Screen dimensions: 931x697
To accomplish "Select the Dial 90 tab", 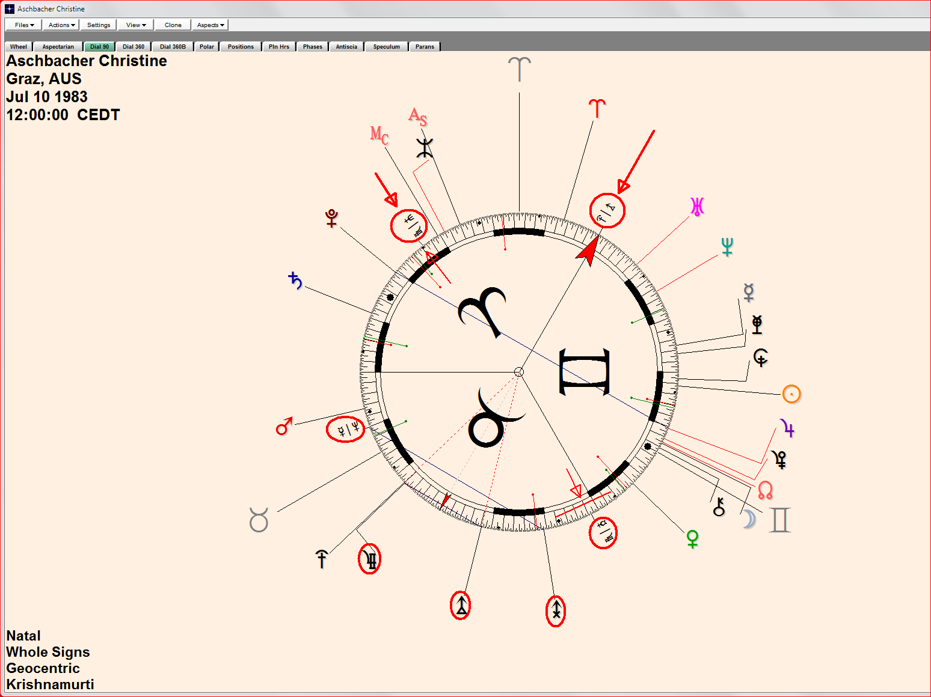I will 100,46.
